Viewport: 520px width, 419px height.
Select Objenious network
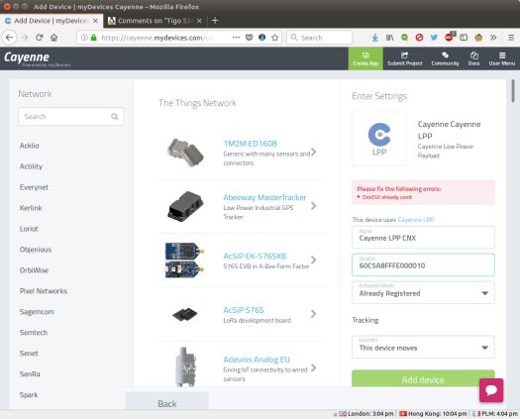pos(36,250)
